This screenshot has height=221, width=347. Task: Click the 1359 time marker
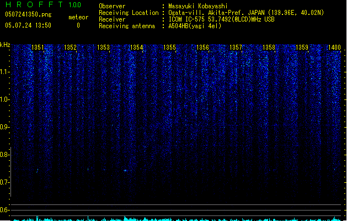(x=302, y=48)
